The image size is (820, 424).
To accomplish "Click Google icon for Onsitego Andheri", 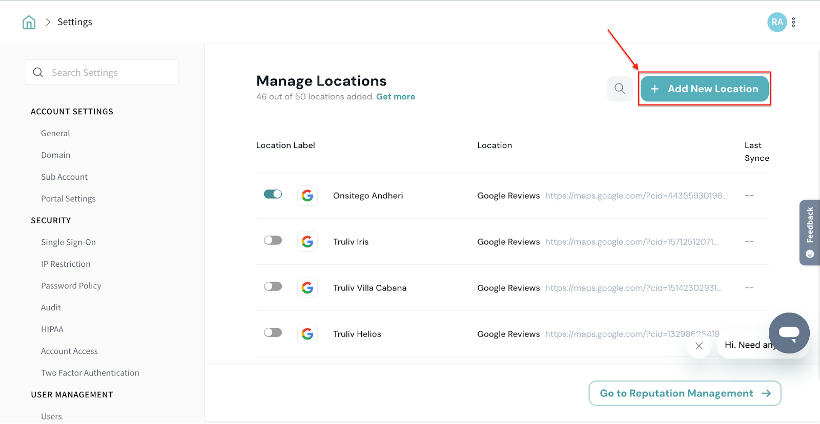I will 307,196.
